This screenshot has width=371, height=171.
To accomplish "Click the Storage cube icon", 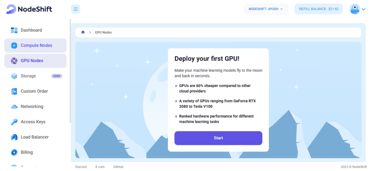I will pos(14,76).
